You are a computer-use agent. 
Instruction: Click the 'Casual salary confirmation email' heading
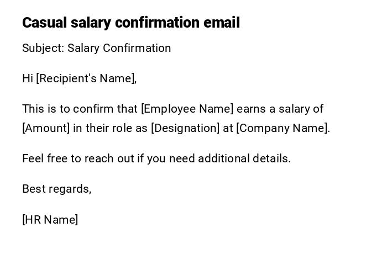tap(130, 23)
